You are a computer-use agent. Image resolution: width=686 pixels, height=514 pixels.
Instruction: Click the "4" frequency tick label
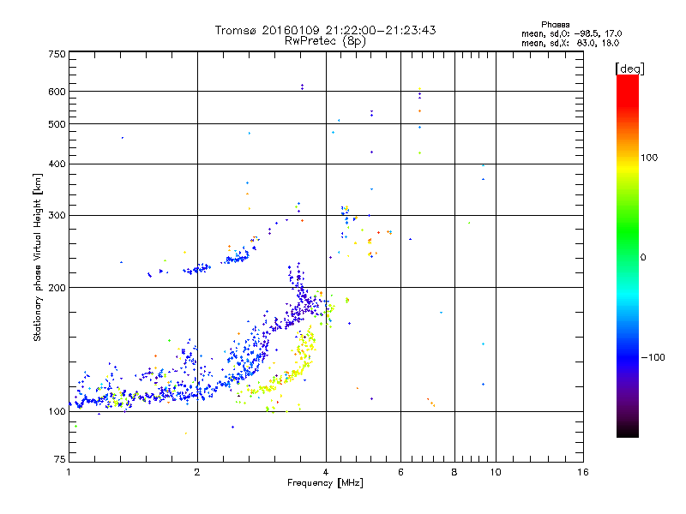click(326, 472)
